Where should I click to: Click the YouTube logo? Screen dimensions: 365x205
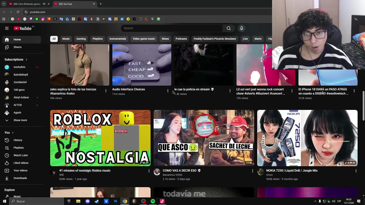click(x=23, y=28)
